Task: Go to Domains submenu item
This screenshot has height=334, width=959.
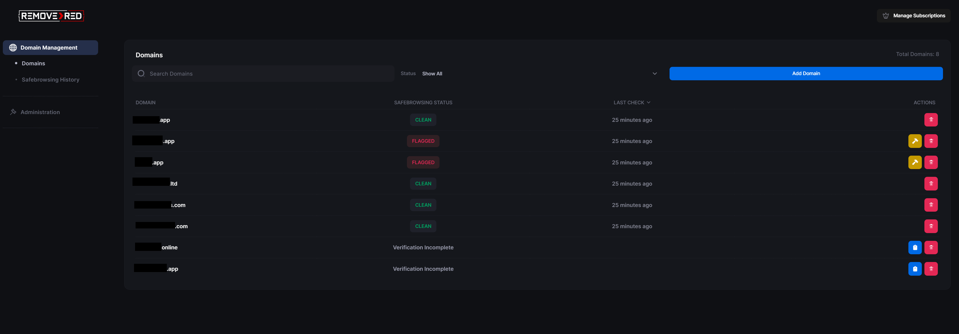Action: click(x=33, y=63)
